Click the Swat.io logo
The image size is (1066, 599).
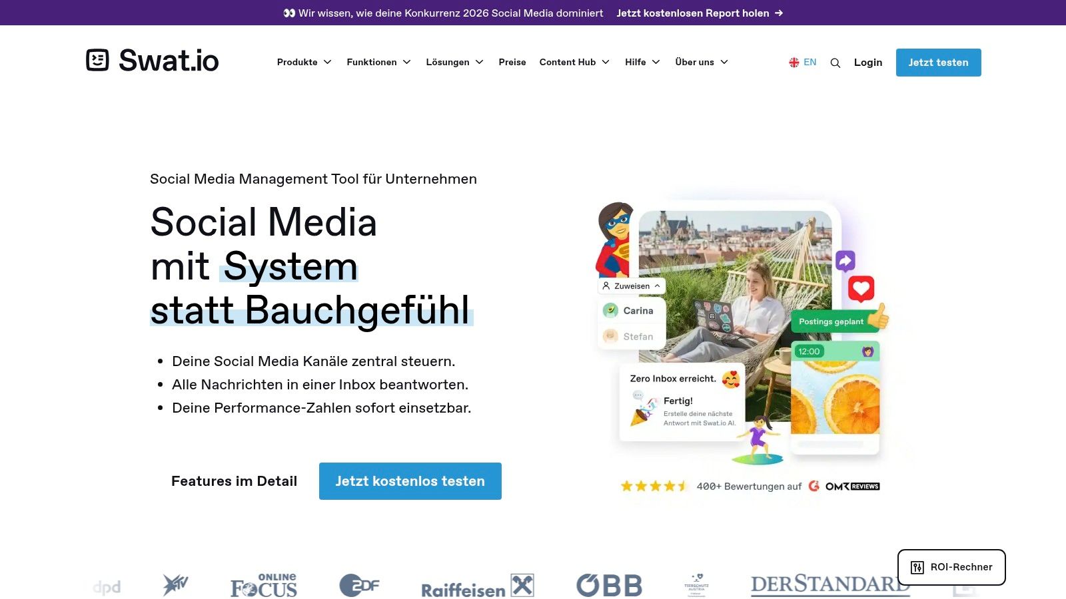(153, 61)
